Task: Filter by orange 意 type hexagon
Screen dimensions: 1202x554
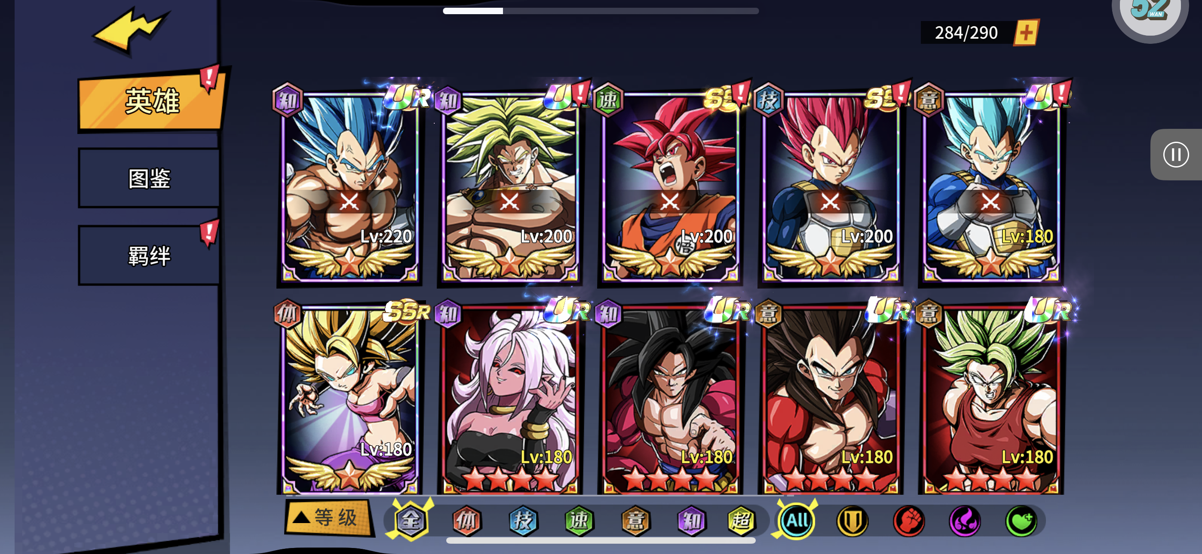Action: click(x=635, y=521)
